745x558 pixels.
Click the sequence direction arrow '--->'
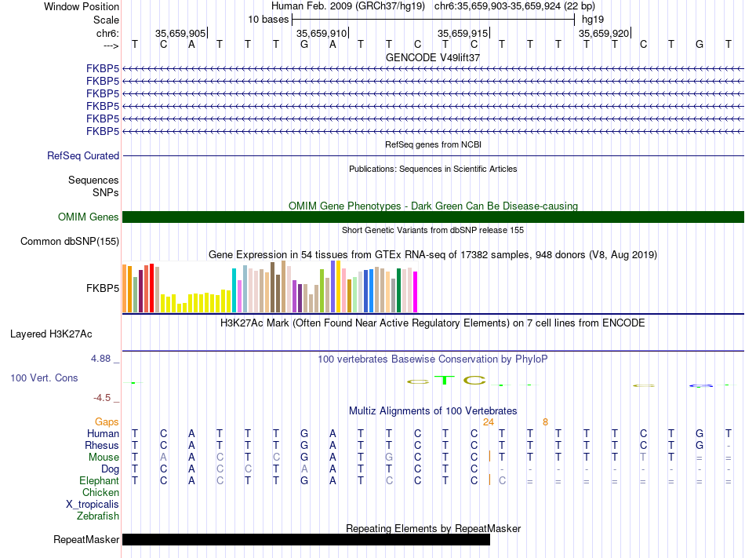[x=111, y=46]
